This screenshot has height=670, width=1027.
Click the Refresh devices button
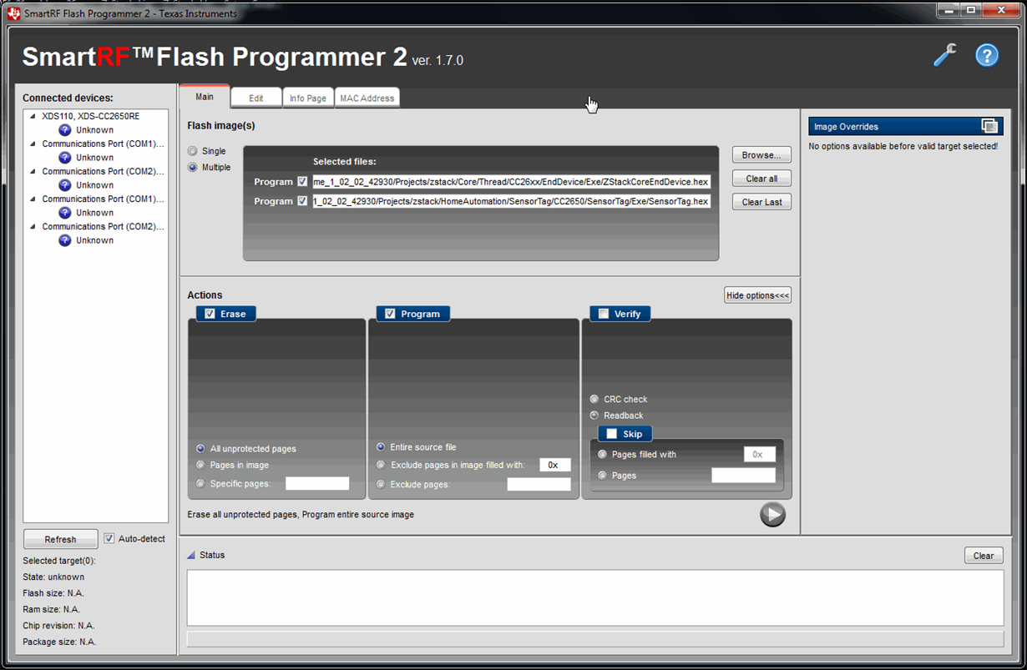click(60, 539)
